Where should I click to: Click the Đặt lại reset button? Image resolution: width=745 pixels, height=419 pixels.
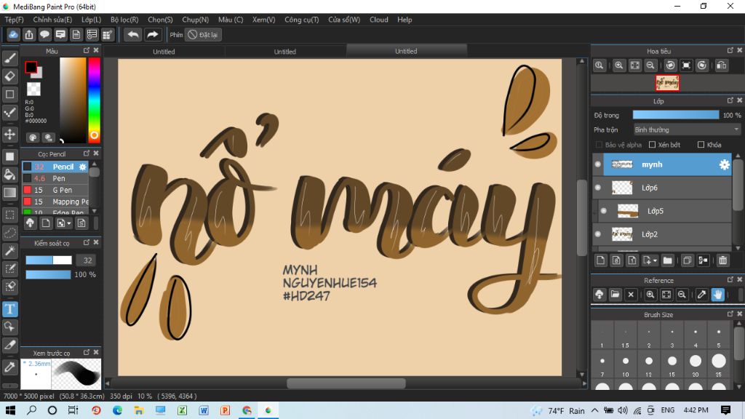[204, 34]
